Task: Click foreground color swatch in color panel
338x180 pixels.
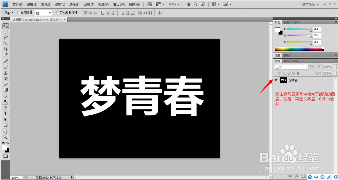Action: tap(277, 30)
